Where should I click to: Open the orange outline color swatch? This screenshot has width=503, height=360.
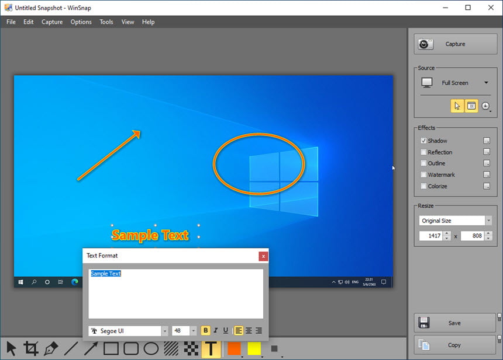234,348
